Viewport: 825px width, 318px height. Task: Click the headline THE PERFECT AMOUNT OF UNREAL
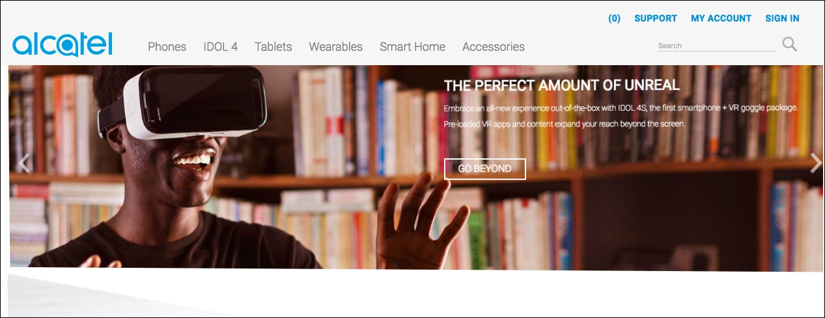click(x=561, y=85)
